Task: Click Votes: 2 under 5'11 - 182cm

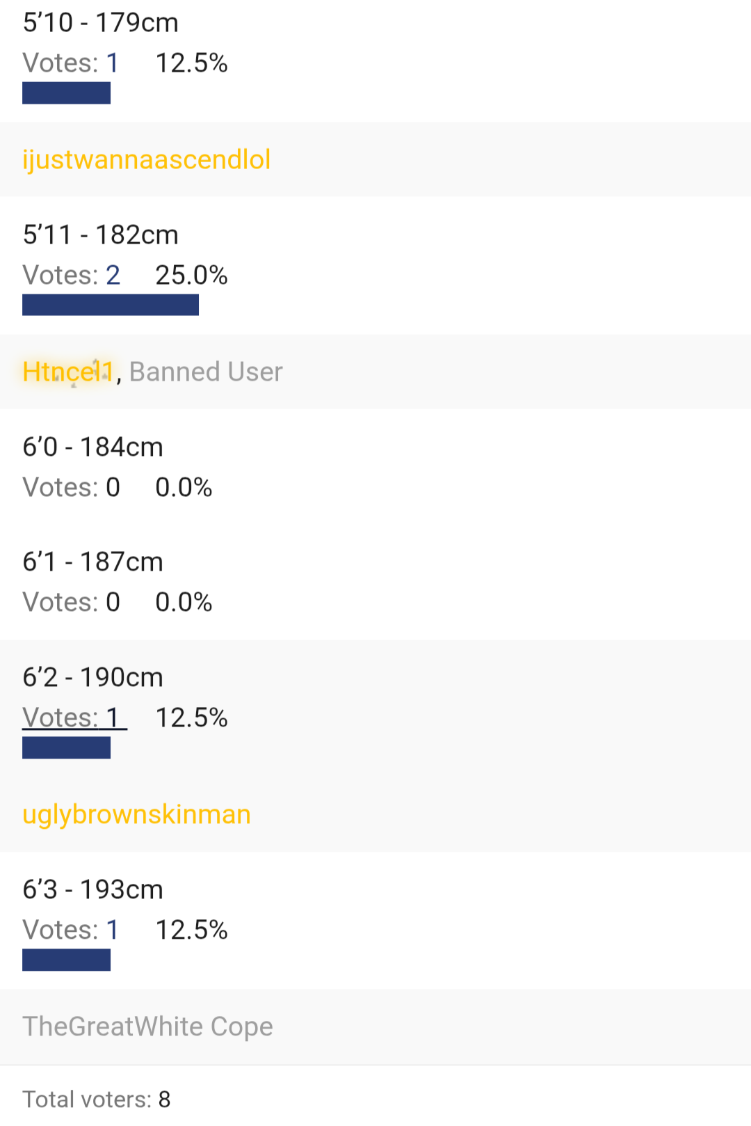Action: (x=71, y=276)
